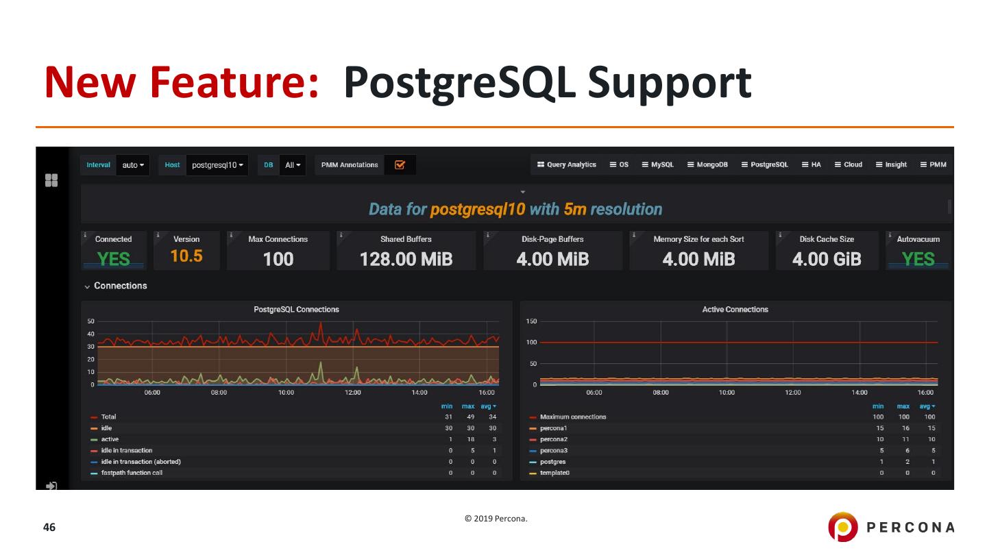Open the dashboards grid icon in sidebar

[51, 180]
